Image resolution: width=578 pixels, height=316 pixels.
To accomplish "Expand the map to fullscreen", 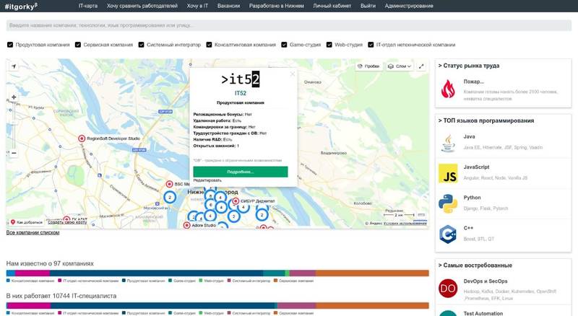I will click(x=421, y=66).
